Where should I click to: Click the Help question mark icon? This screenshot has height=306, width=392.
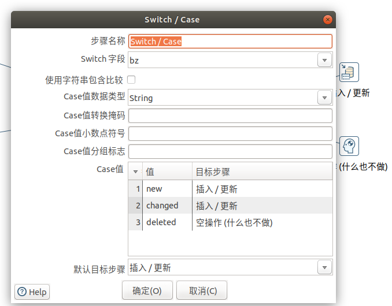22,292
